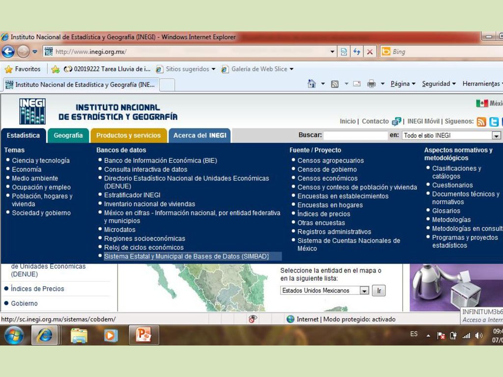The width and height of the screenshot is (503, 377).
Task: Open the Seguridad menu
Action: click(439, 83)
